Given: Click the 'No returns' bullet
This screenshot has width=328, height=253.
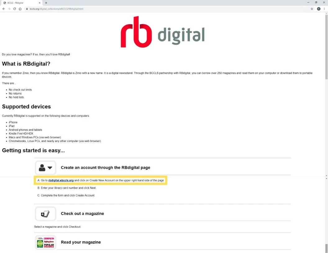Looking at the screenshot, I should pyautogui.click(x=15, y=94).
